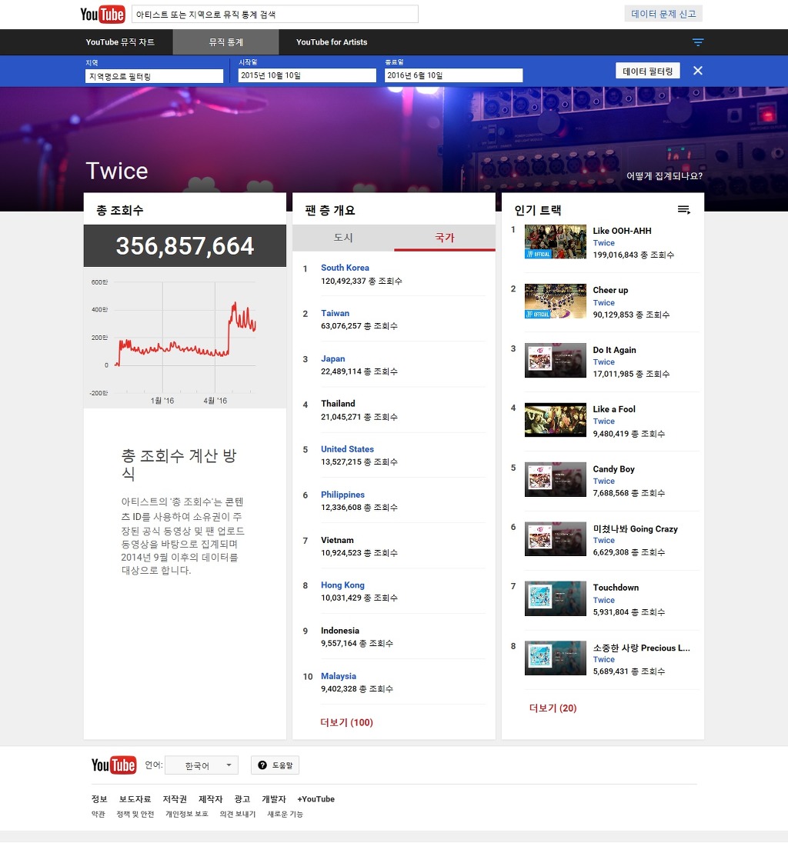This screenshot has height=843, width=788.
Task: Open the Hong Kong country link
Action: click(342, 585)
